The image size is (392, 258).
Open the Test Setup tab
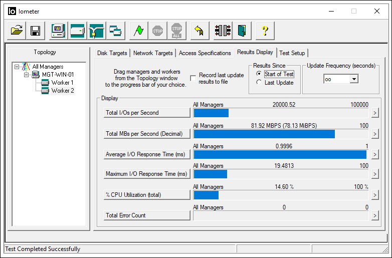coord(292,53)
